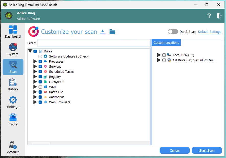Click the exit door icon in header
The image size is (226, 158).
[x=219, y=16]
